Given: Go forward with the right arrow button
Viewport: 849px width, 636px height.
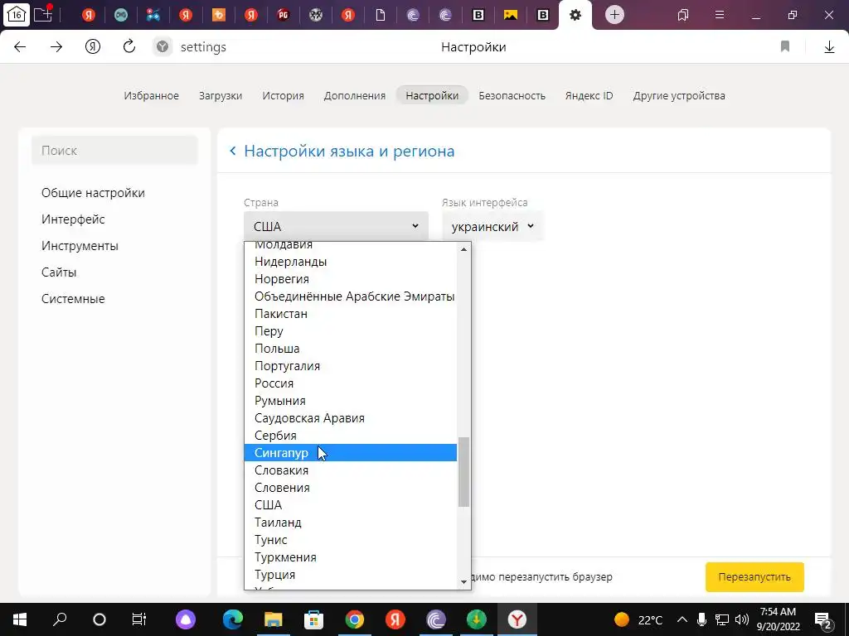Looking at the screenshot, I should (x=56, y=47).
